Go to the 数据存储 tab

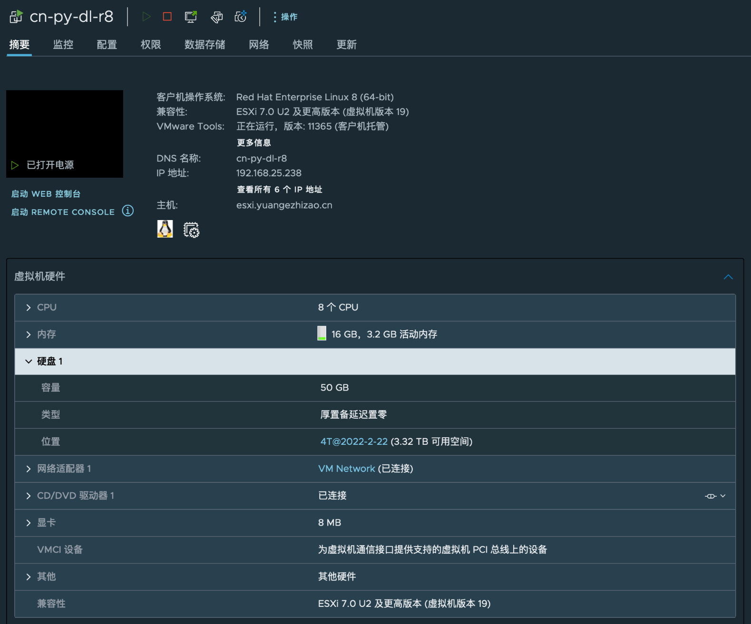click(205, 45)
